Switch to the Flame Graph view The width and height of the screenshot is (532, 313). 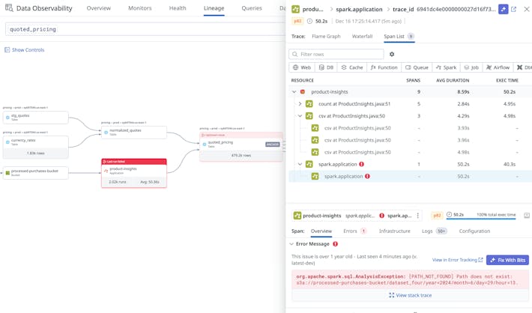[x=326, y=36]
